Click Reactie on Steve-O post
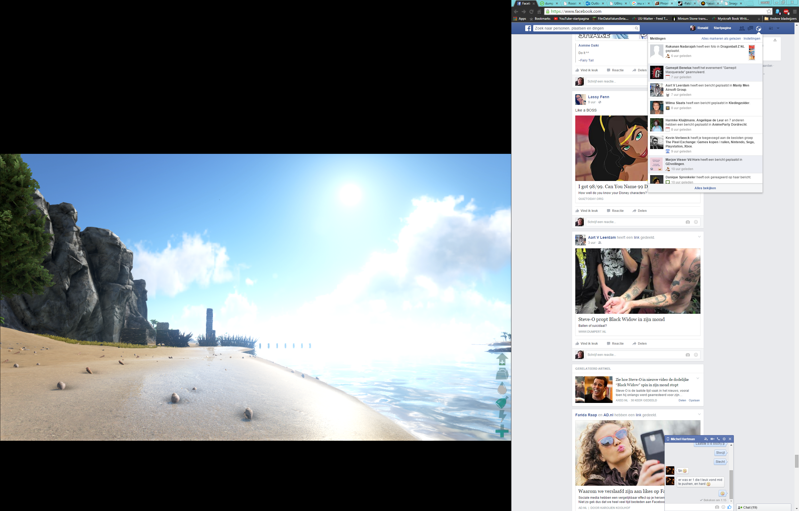 [x=615, y=343]
